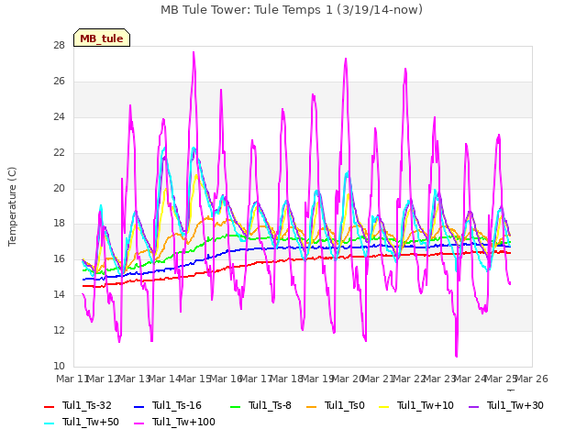Click the y-axis value 26
Image resolution: width=587 pixels, height=440 pixels.
tap(59, 82)
